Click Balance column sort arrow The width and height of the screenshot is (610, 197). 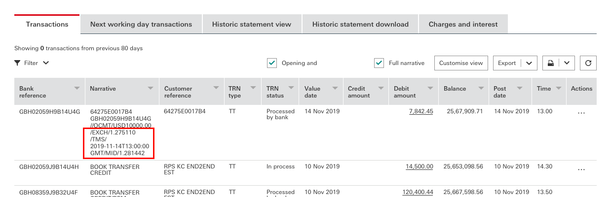[x=481, y=88]
